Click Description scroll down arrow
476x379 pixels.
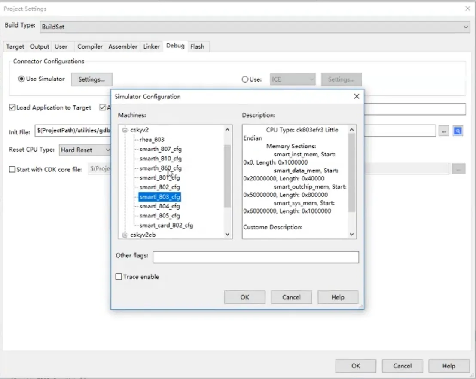351,234
